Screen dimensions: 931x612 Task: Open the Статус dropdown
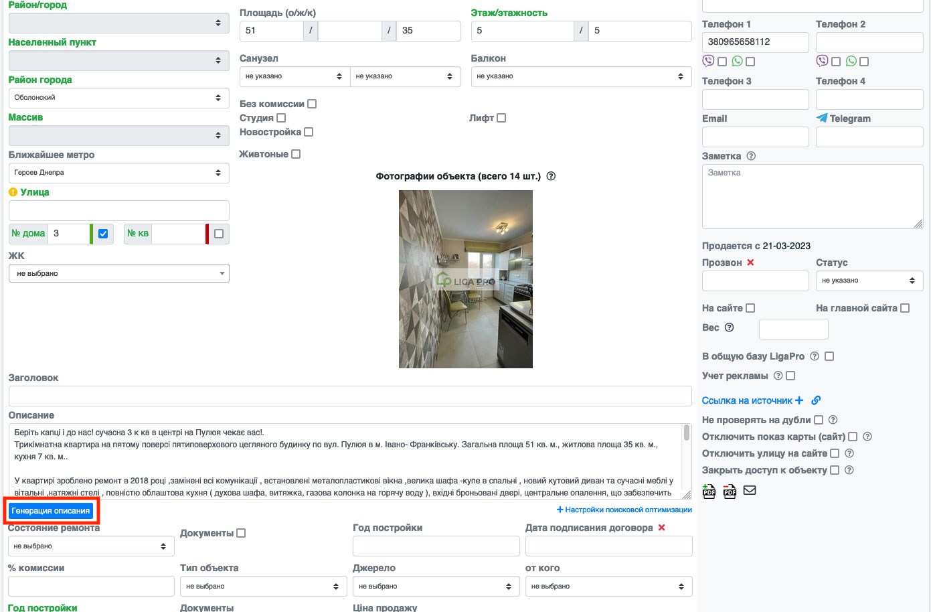point(869,281)
